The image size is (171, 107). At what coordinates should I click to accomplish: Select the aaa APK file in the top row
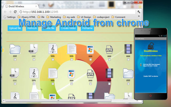pos(109,50)
